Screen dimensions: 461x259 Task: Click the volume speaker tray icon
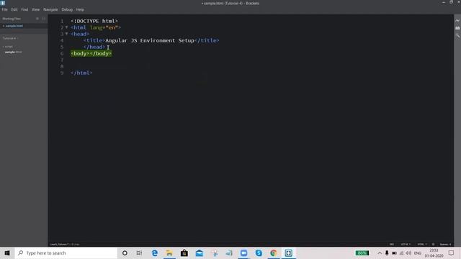[408, 253]
